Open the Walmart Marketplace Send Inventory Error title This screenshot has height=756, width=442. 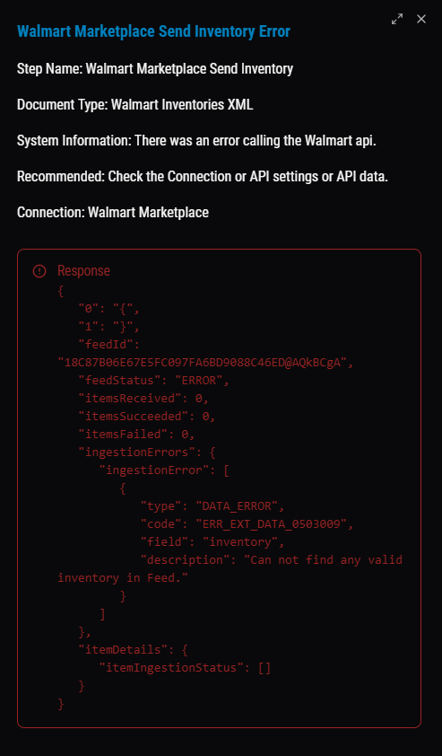153,31
